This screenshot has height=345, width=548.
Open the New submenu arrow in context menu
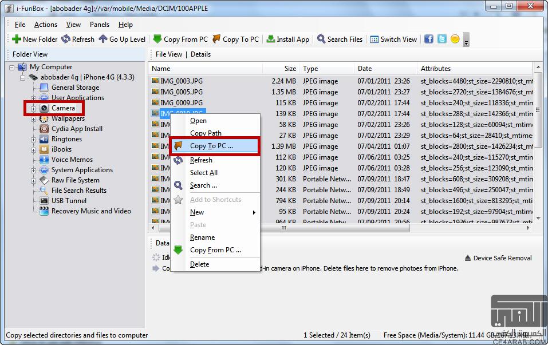(254, 212)
